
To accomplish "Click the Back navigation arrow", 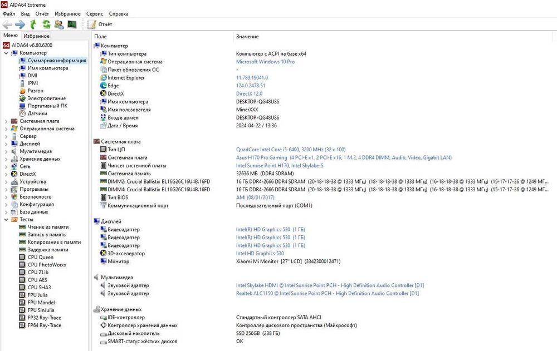I will (x=7, y=24).
